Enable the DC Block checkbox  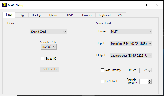[x=103, y=81]
